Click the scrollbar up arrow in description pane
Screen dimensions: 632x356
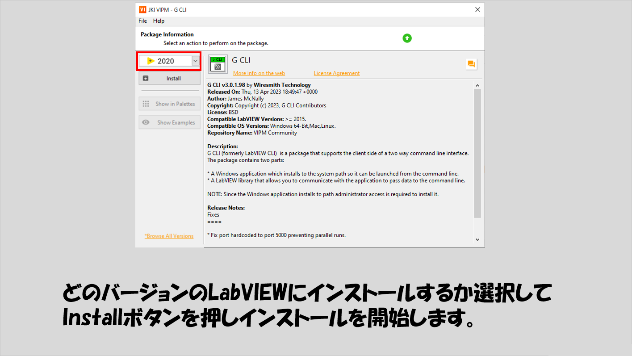click(477, 85)
